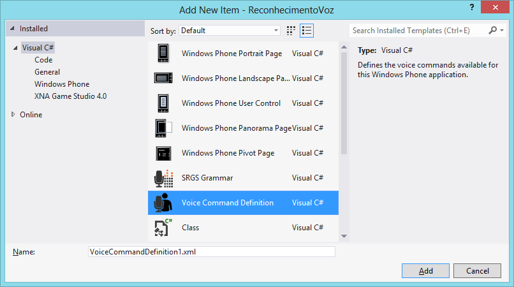Image resolution: width=514 pixels, height=287 pixels.
Task: Click the Add button
Action: [425, 270]
